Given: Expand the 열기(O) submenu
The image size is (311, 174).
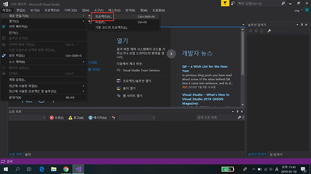Looking at the screenshot, I should coord(44,21).
